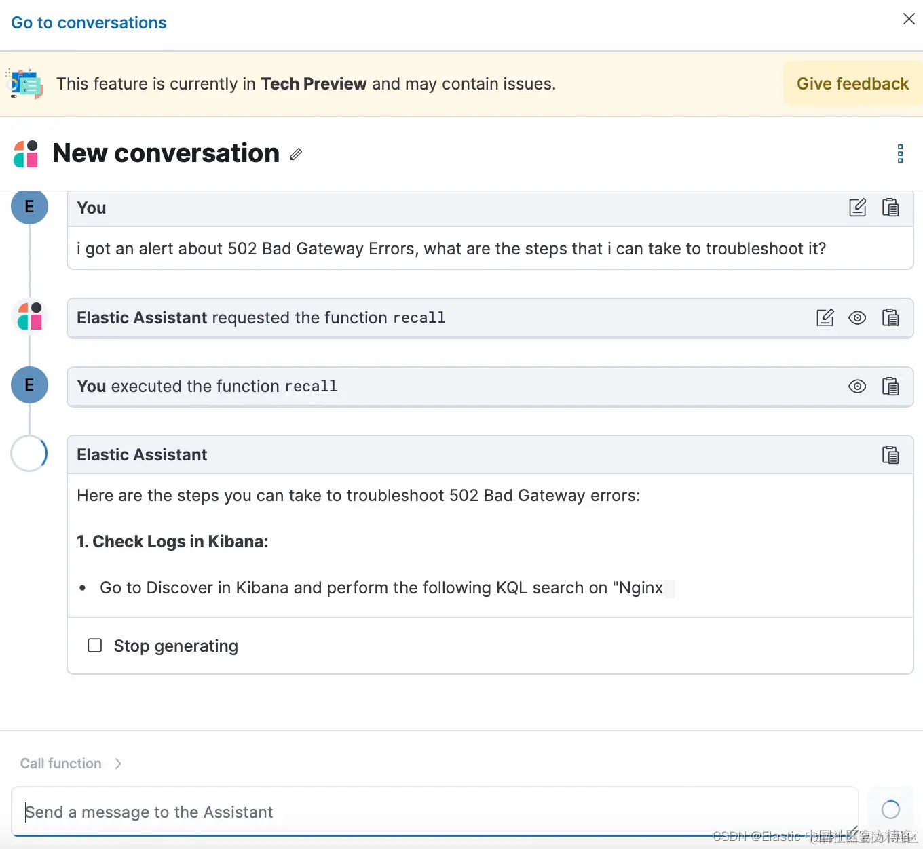The height and width of the screenshot is (849, 923).
Task: Click the loading send button spinner
Action: click(x=890, y=809)
